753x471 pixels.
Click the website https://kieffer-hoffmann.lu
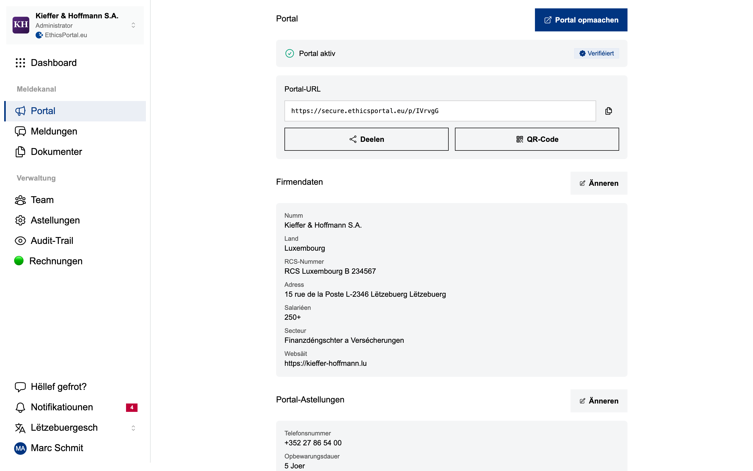click(326, 363)
